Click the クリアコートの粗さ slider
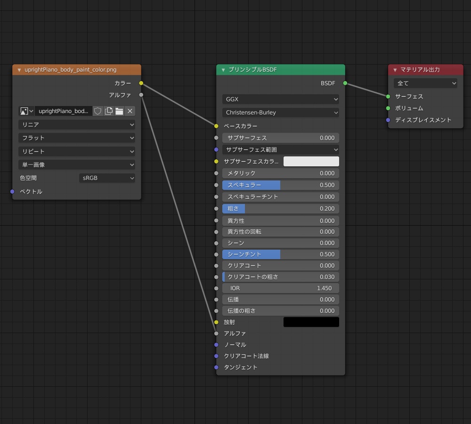Viewport: 471px width, 424px height. pos(281,277)
